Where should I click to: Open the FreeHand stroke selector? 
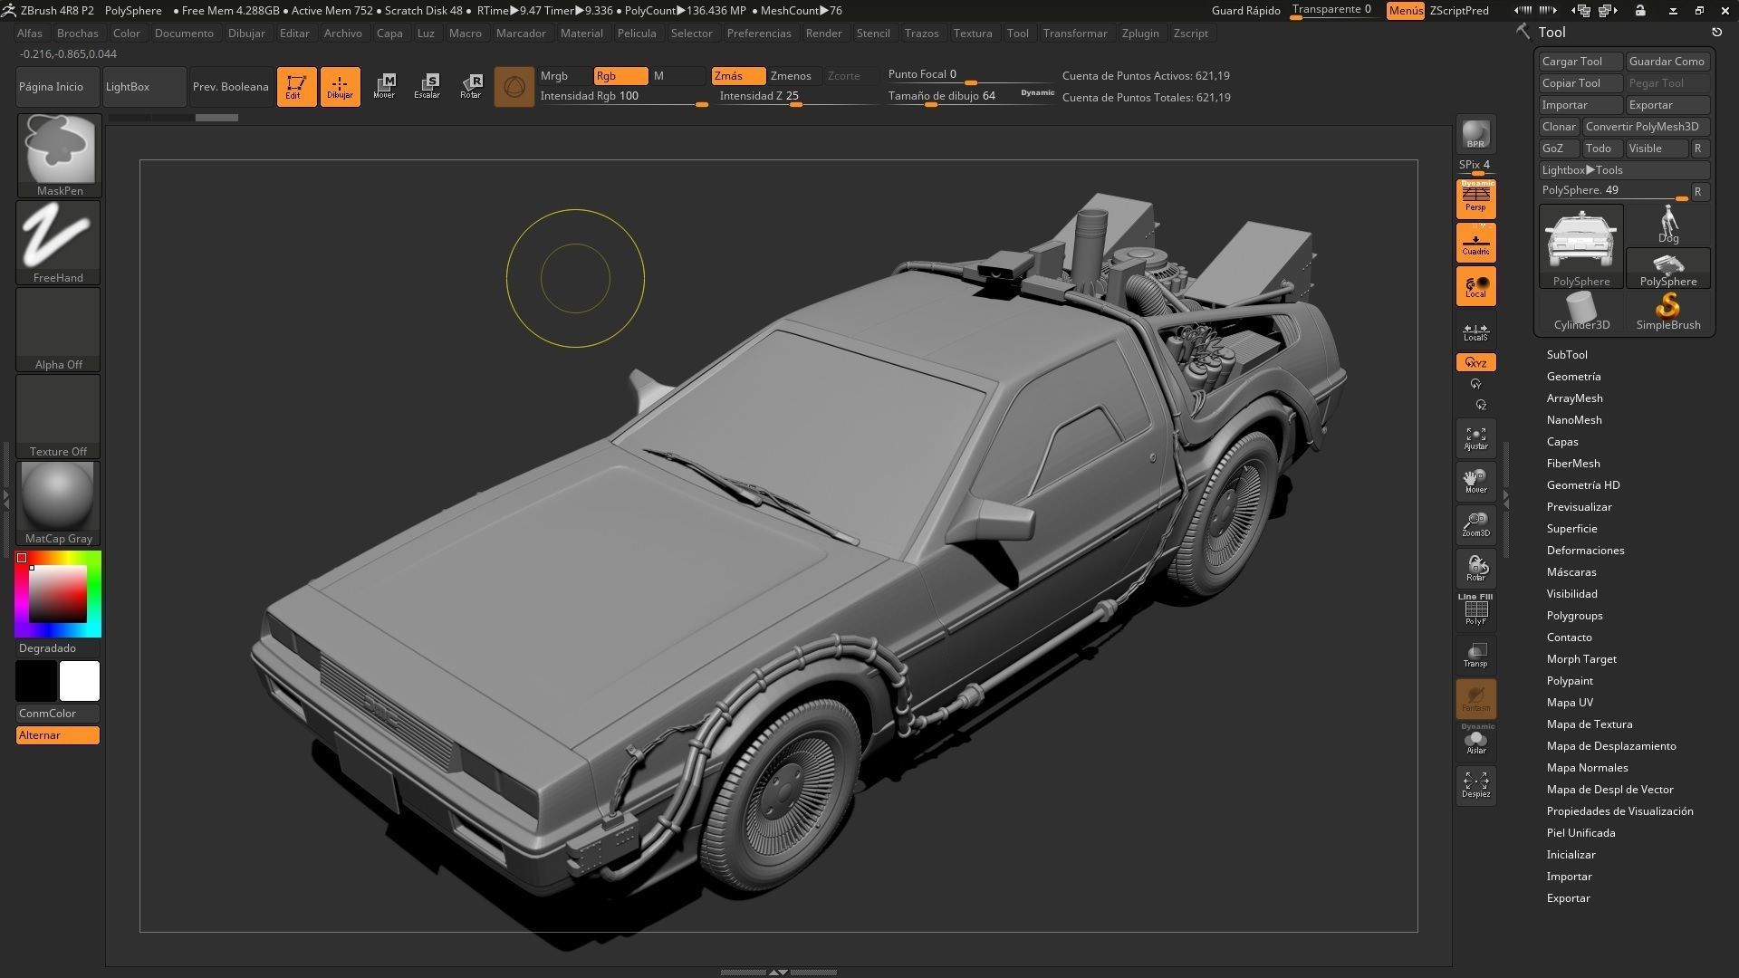(59, 243)
